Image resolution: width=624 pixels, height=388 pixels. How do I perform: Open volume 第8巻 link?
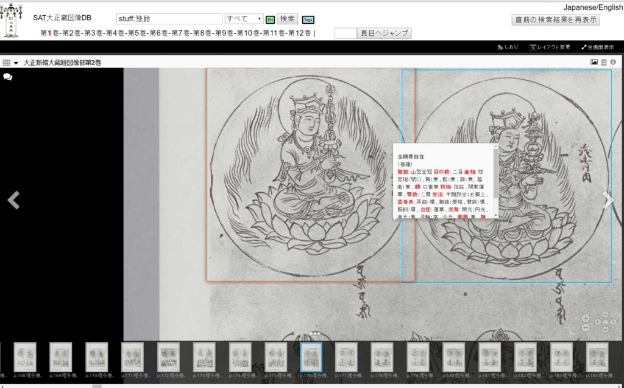pyautogui.click(x=202, y=33)
